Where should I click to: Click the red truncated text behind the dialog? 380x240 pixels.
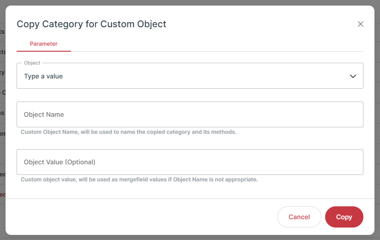point(2,195)
